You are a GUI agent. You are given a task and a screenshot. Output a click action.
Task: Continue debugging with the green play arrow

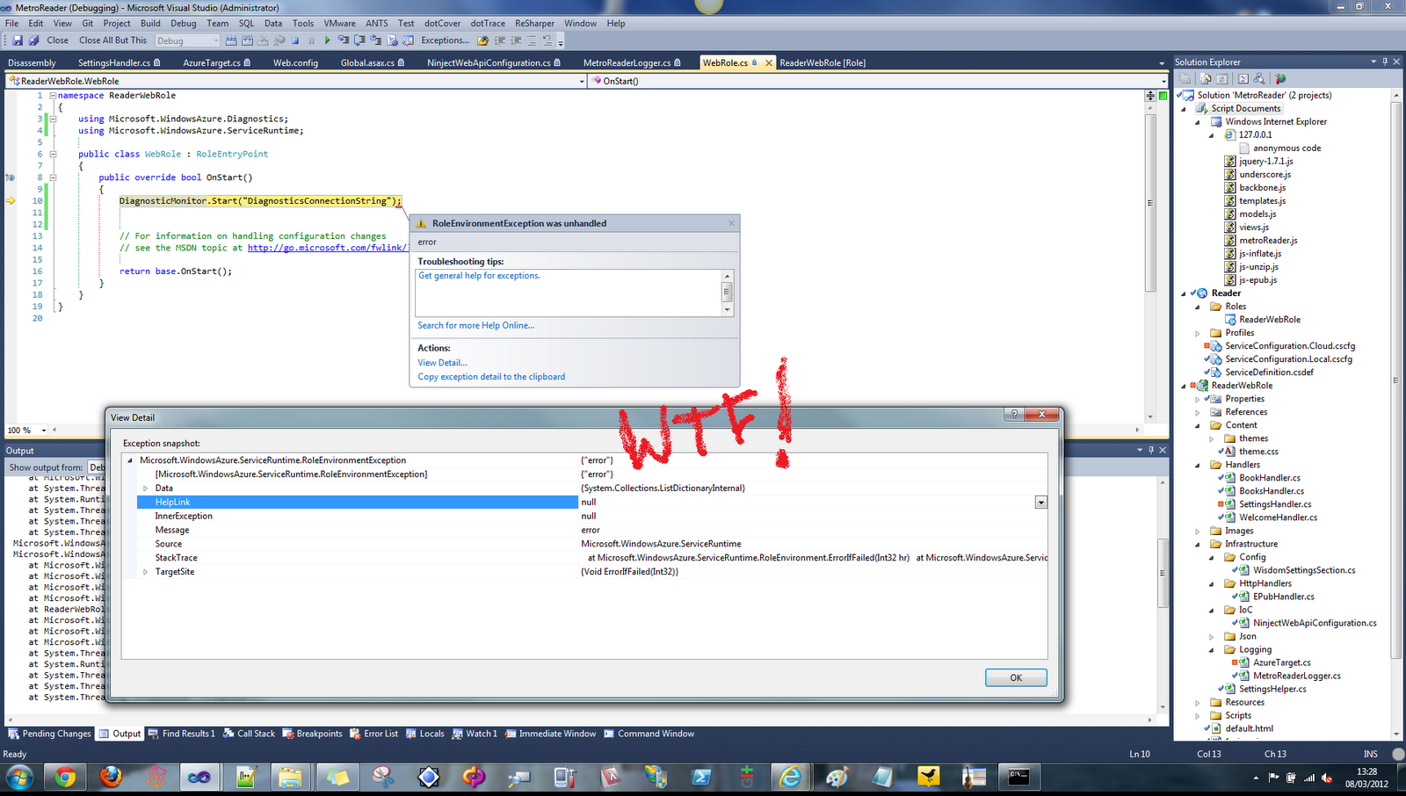point(327,40)
